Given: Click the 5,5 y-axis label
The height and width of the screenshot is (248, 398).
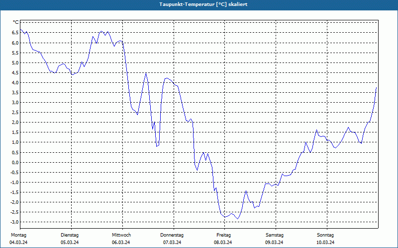Looking at the screenshot, I should [15, 53].
